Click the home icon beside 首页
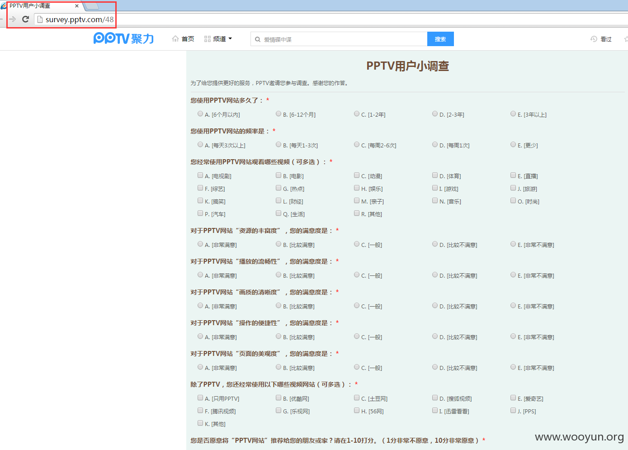The width and height of the screenshot is (628, 450). [x=175, y=39]
